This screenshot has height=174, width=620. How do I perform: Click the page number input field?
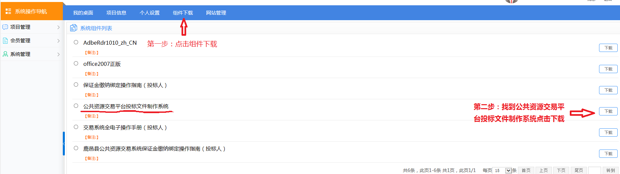[594, 171]
